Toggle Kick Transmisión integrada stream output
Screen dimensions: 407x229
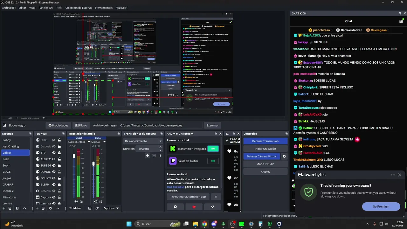click(x=213, y=149)
